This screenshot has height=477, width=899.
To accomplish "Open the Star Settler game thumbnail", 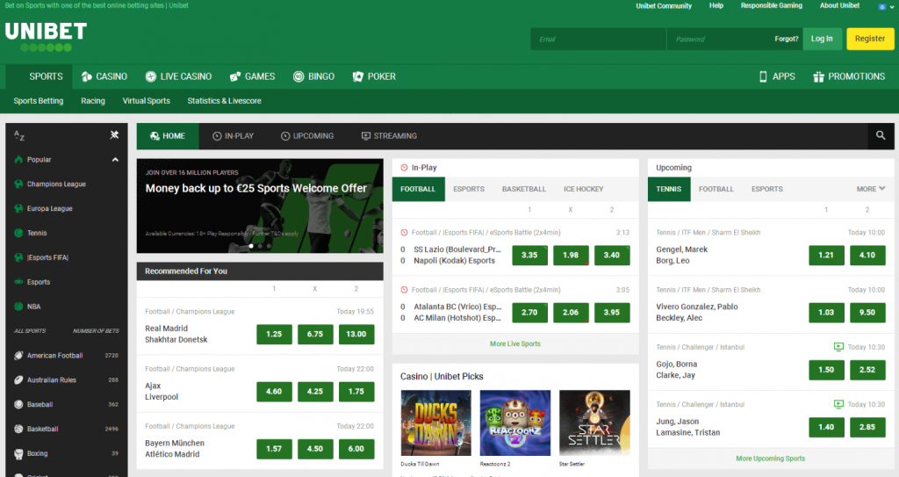I will tap(594, 423).
